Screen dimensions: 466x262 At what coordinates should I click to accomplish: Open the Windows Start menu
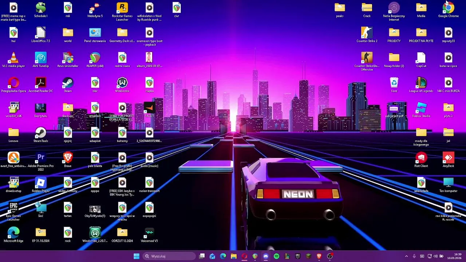point(137,256)
